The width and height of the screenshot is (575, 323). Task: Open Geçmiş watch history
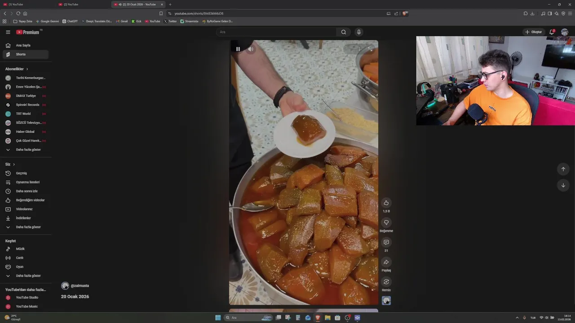(26, 173)
